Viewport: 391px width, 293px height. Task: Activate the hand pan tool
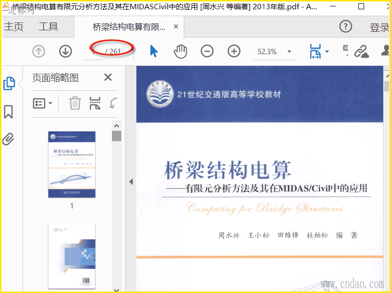[x=180, y=51]
